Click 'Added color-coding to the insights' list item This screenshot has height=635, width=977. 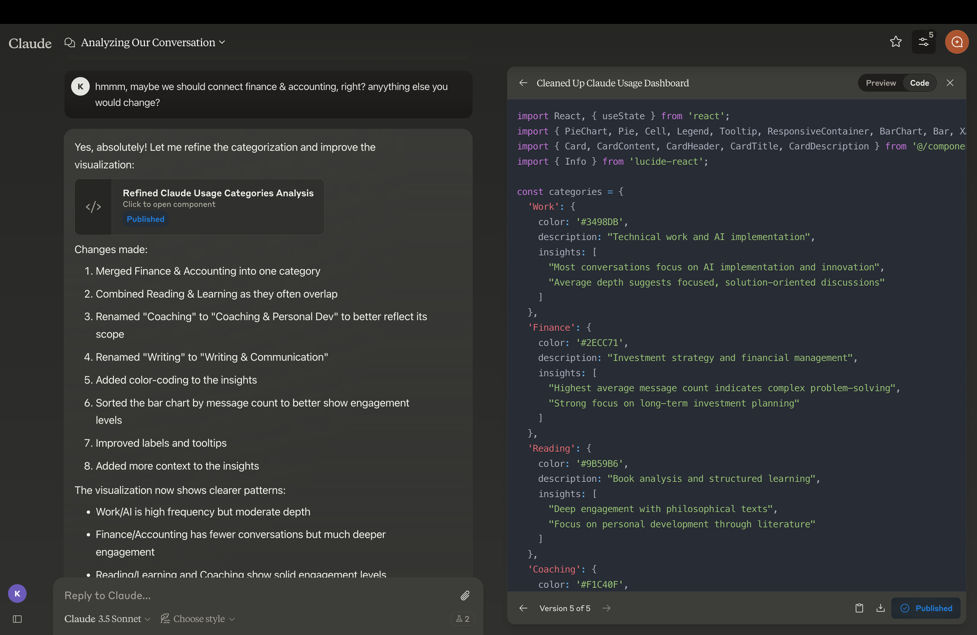pyautogui.click(x=176, y=380)
